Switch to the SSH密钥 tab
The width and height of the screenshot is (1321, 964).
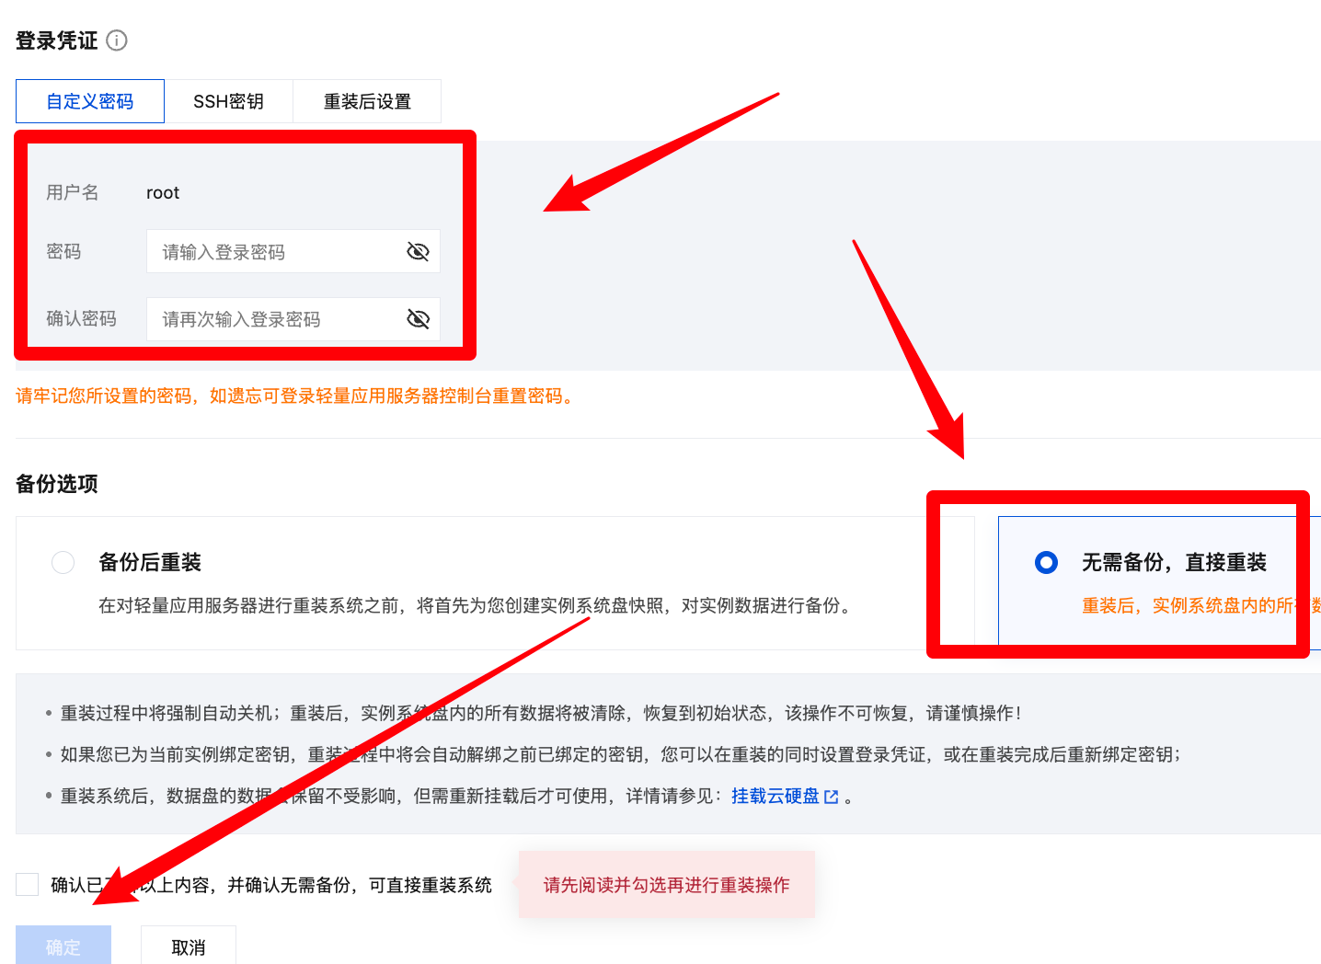pos(228,101)
